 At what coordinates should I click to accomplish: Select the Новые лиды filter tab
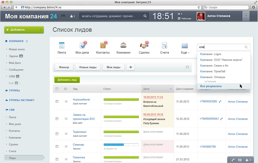(x=88, y=67)
